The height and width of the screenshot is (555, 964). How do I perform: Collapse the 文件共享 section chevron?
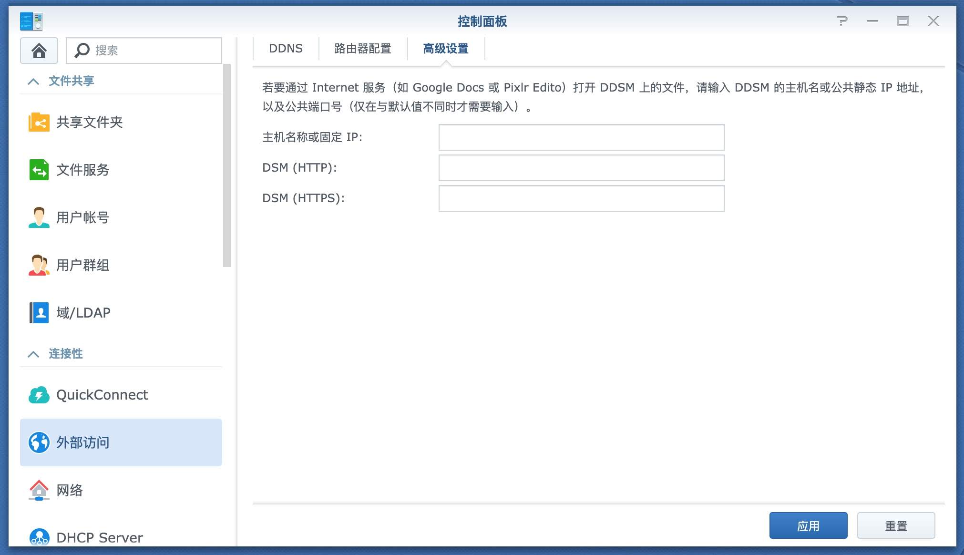[x=33, y=81]
